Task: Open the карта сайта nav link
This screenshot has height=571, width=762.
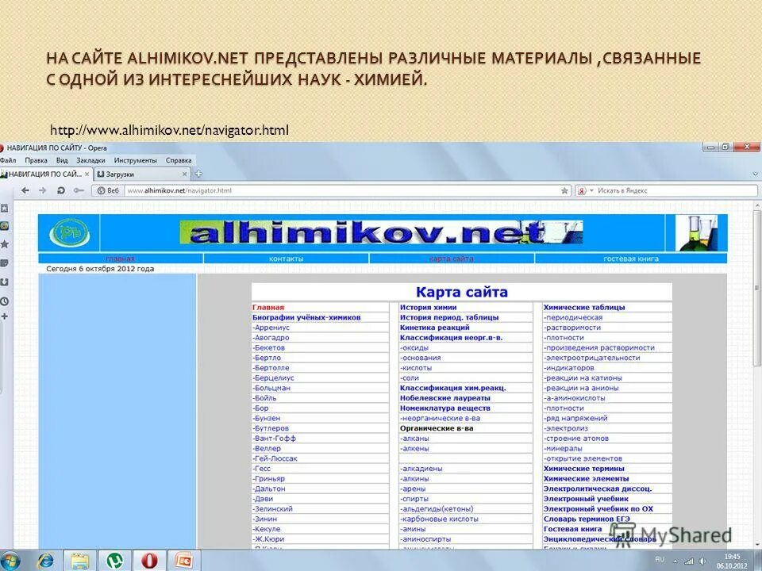Action: (452, 259)
